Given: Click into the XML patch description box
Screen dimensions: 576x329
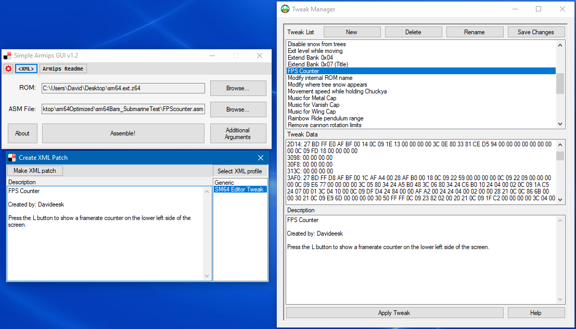Looking at the screenshot, I should (x=106, y=234).
